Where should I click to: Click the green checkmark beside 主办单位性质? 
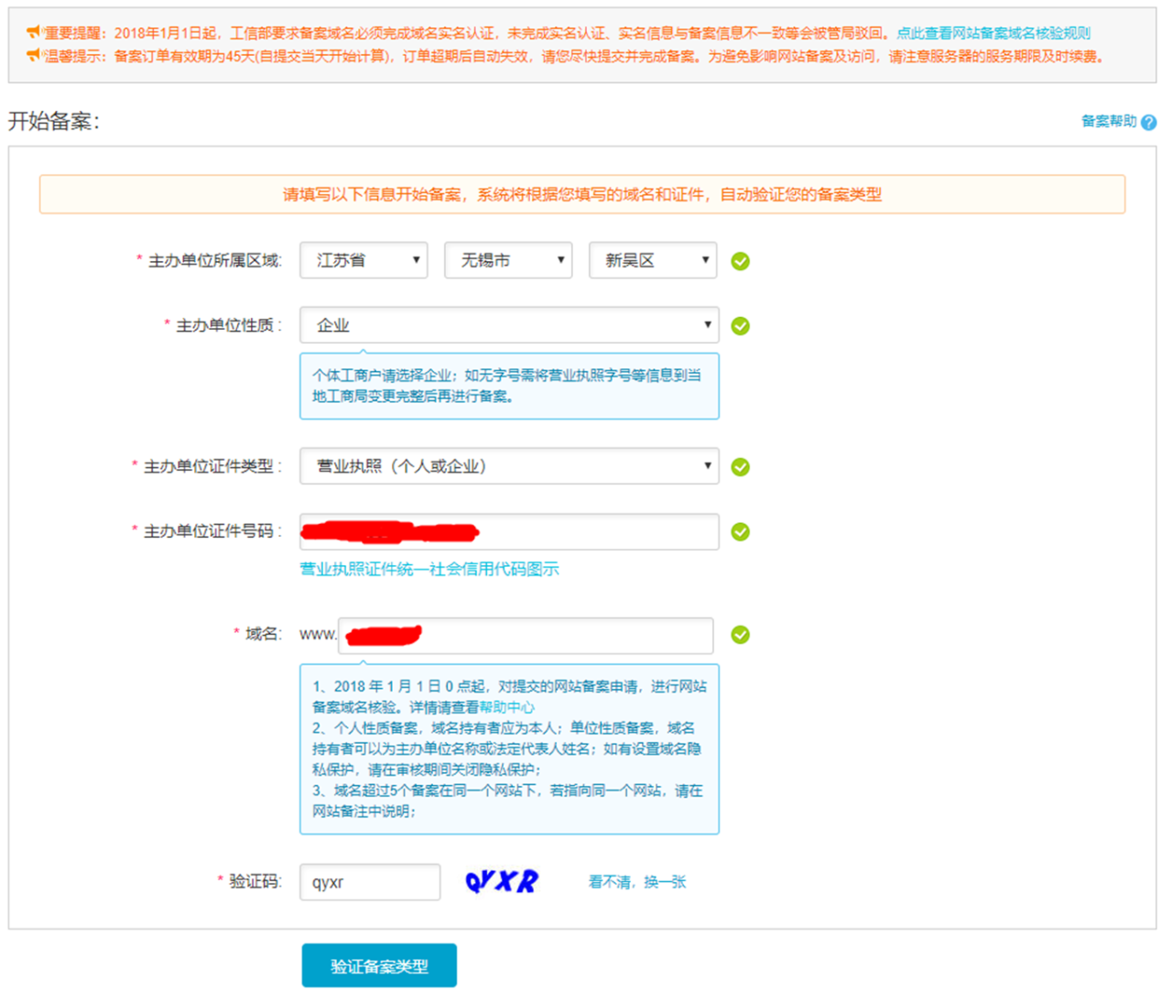coord(740,326)
